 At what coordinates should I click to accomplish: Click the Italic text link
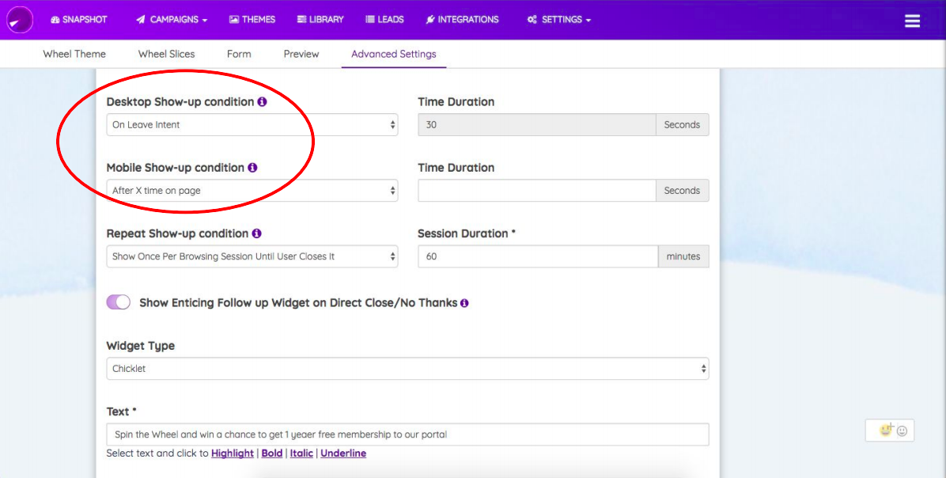tap(301, 453)
